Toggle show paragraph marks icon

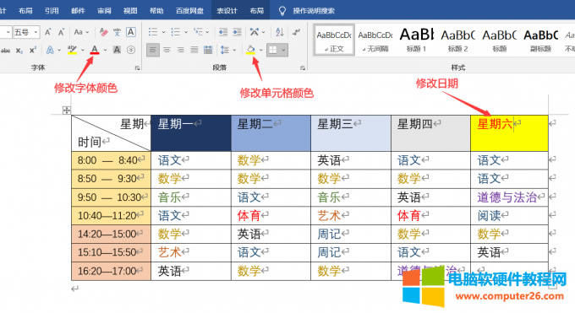click(296, 32)
